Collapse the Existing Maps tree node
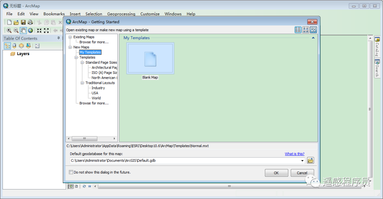The image size is (383, 199). coord(70,37)
